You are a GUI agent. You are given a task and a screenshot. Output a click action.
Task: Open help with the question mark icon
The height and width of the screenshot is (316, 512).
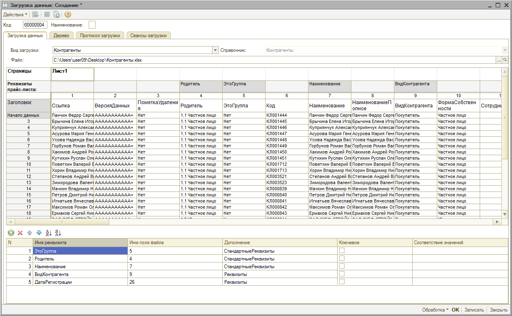point(68,15)
